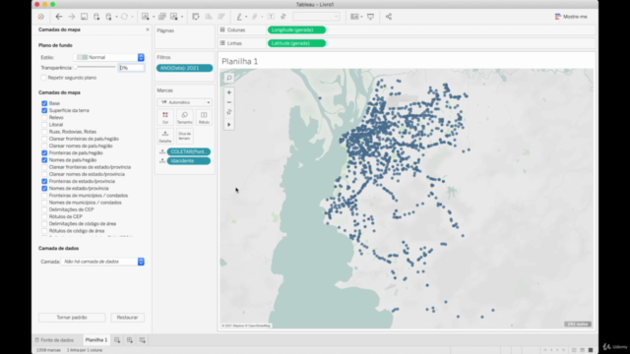This screenshot has width=630, height=354.
Task: Open the Automático mark type dropdown
Action: (184, 102)
